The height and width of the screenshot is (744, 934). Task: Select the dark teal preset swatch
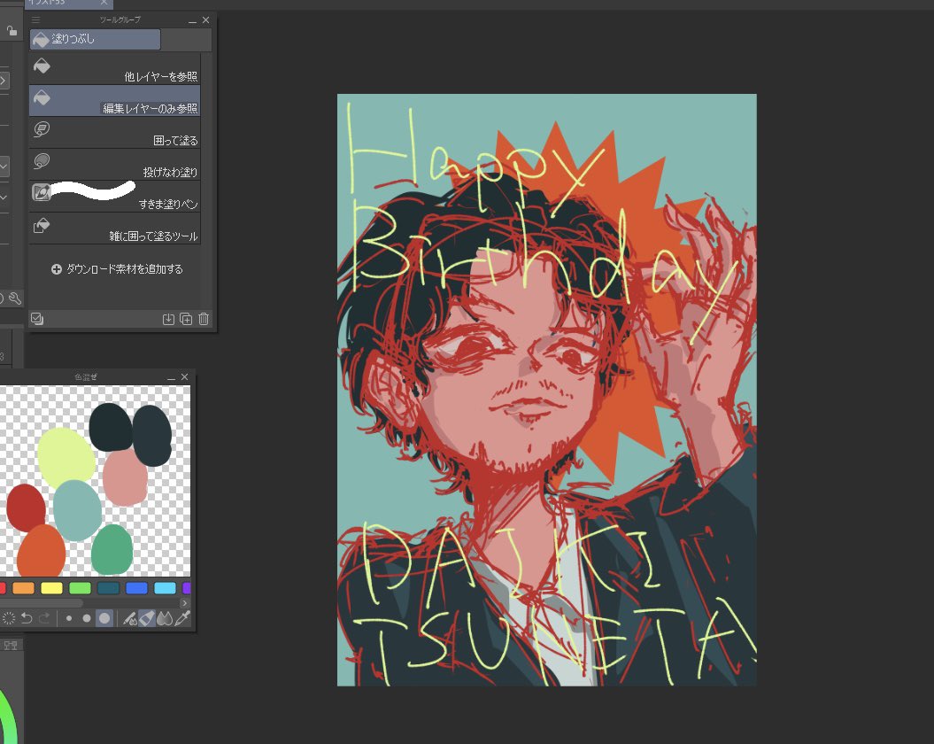tap(108, 588)
